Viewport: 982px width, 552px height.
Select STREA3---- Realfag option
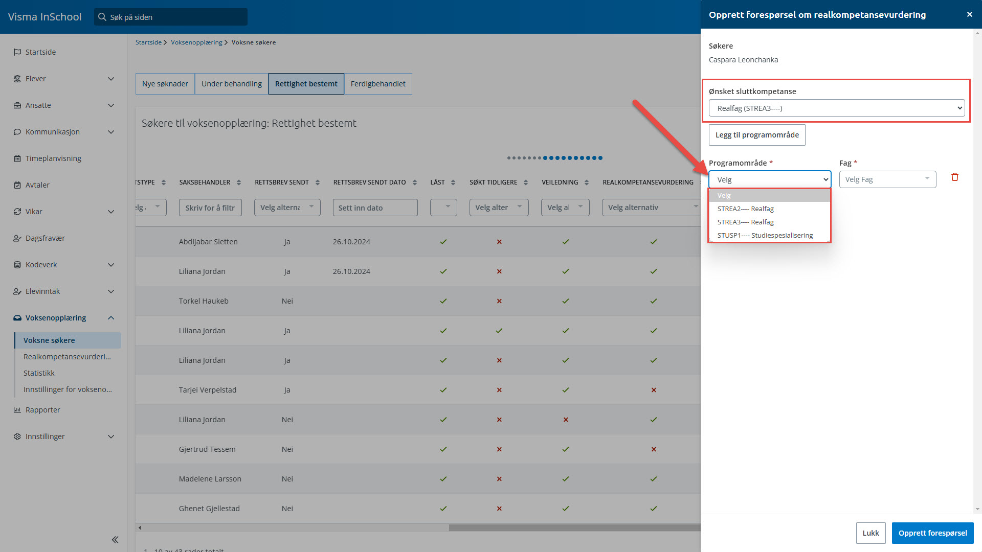click(x=770, y=222)
